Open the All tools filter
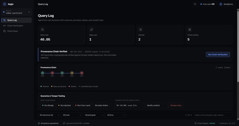This screenshot has width=239, height=126. coord(72,115)
